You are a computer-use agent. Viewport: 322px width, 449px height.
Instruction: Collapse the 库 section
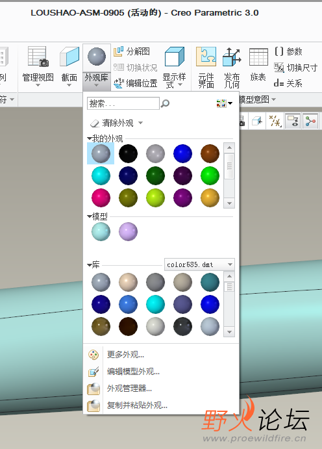pyautogui.click(x=90, y=265)
